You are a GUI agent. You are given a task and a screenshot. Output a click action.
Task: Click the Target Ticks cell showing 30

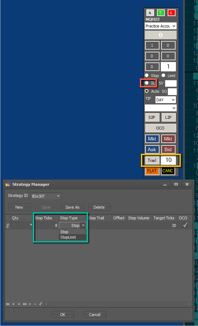[x=164, y=225]
